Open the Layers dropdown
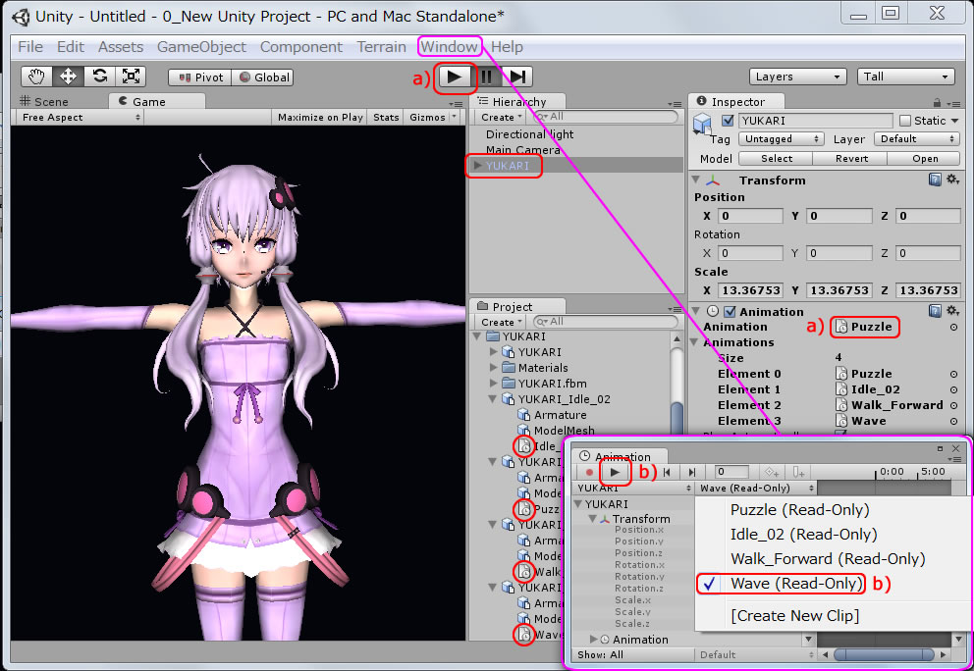 point(797,76)
